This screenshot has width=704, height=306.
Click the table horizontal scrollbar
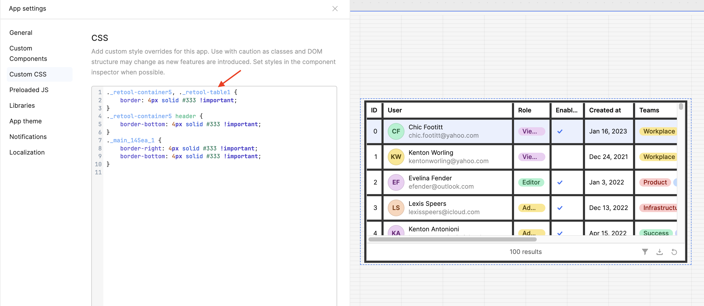(452, 239)
